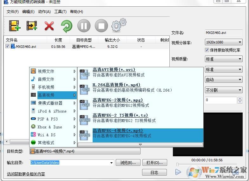Viewport: 249px width, 181px height.
Task: Click the red X remove icon
Action: pos(49,26)
